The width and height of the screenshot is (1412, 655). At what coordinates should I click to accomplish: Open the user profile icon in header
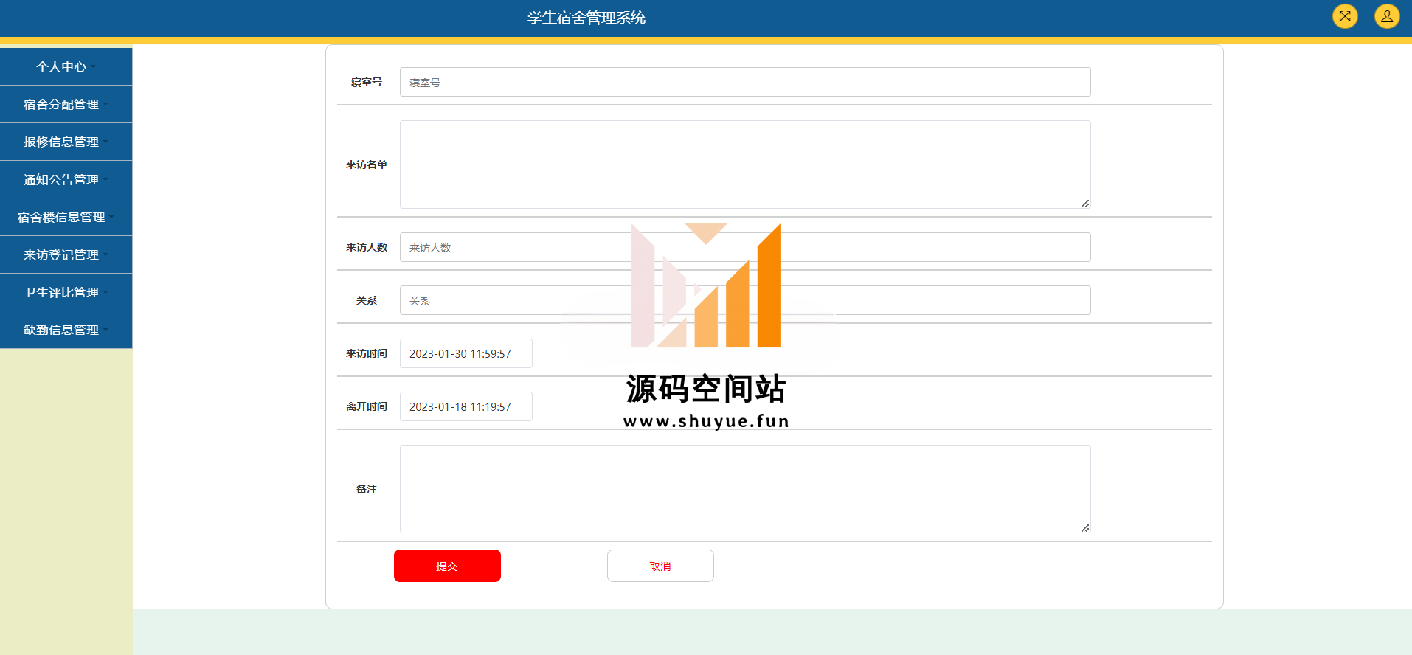1387,16
